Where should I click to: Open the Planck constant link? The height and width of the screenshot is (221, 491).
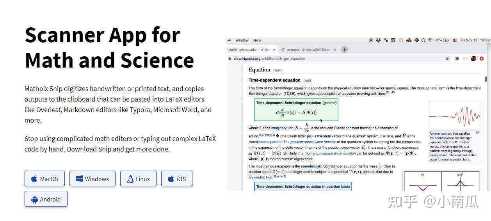tap(346, 128)
